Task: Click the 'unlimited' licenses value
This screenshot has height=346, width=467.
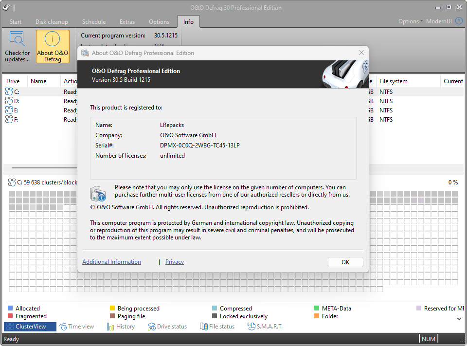Action: pyautogui.click(x=172, y=156)
